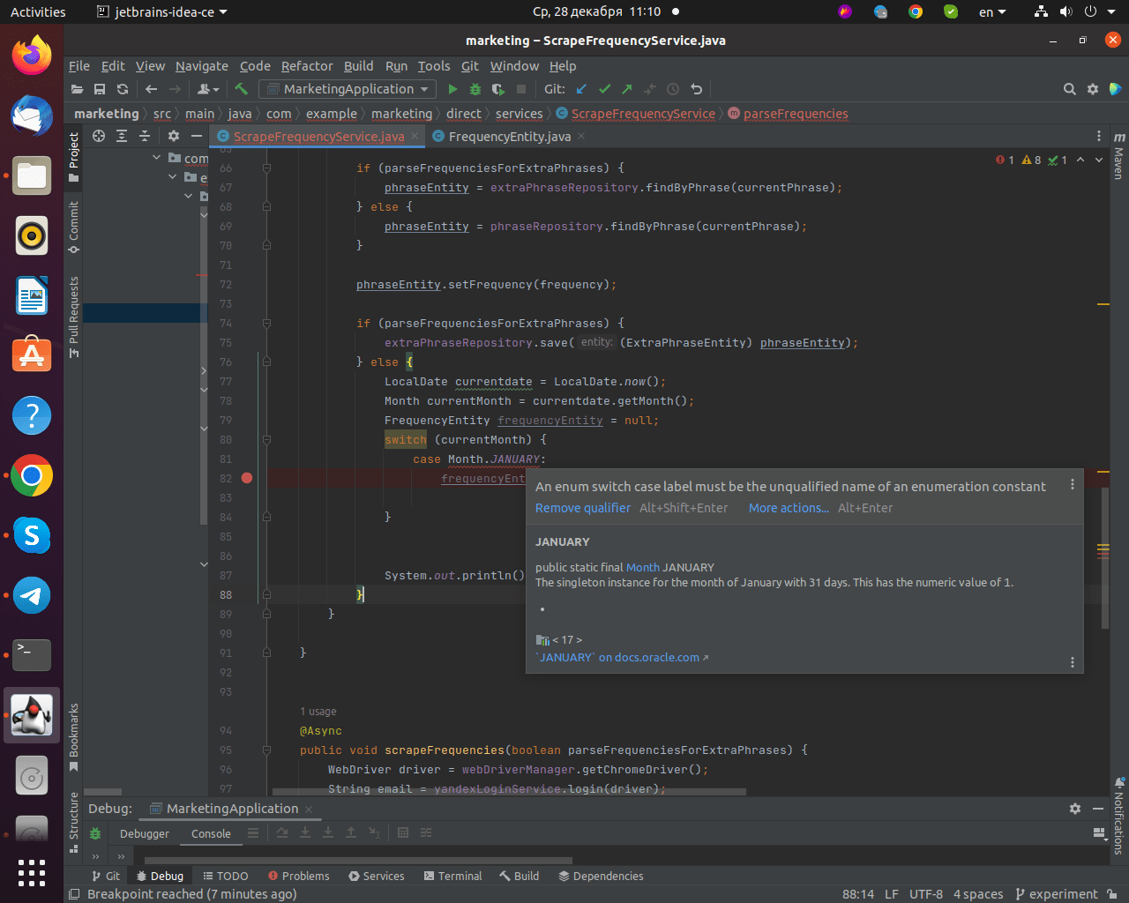Click ScrapeFrequencyService in the breadcrumb bar
This screenshot has height=903, width=1129.
tap(643, 114)
